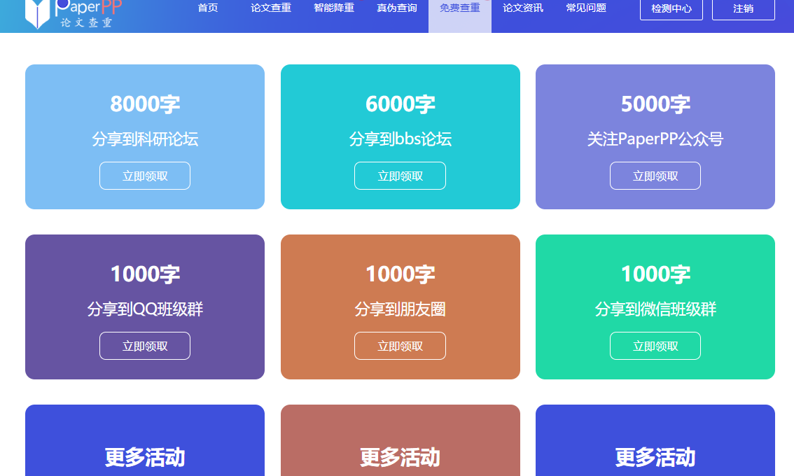Open the 首页 nav item
The width and height of the screenshot is (794, 476).
(x=208, y=8)
